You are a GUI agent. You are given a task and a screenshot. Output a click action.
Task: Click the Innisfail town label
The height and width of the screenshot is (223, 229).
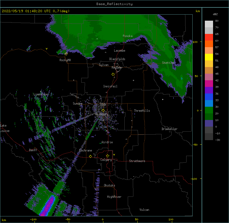[110, 86]
